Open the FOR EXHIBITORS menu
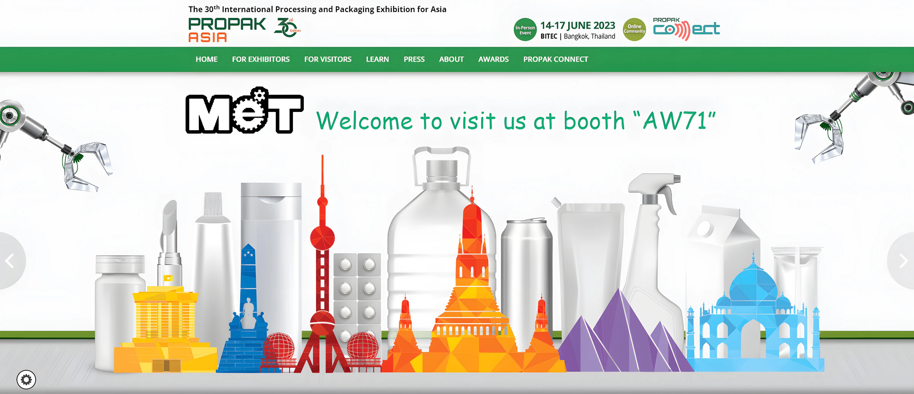The width and height of the screenshot is (914, 394). pos(261,59)
